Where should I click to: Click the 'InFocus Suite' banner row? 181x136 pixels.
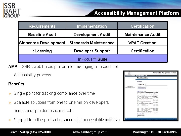click(93, 58)
